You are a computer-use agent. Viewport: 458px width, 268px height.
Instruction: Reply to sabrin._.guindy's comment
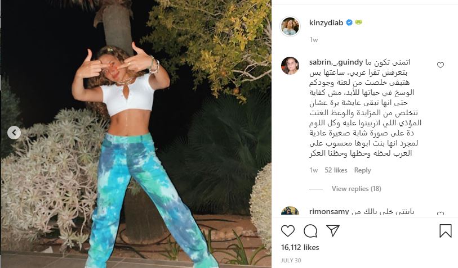pyautogui.click(x=362, y=170)
